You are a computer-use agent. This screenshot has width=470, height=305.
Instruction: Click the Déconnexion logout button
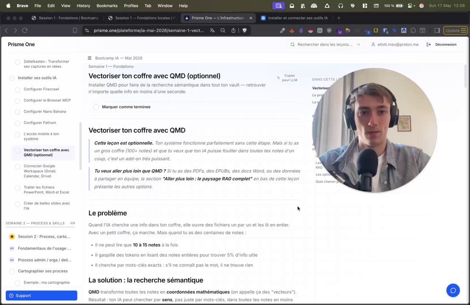442,44
